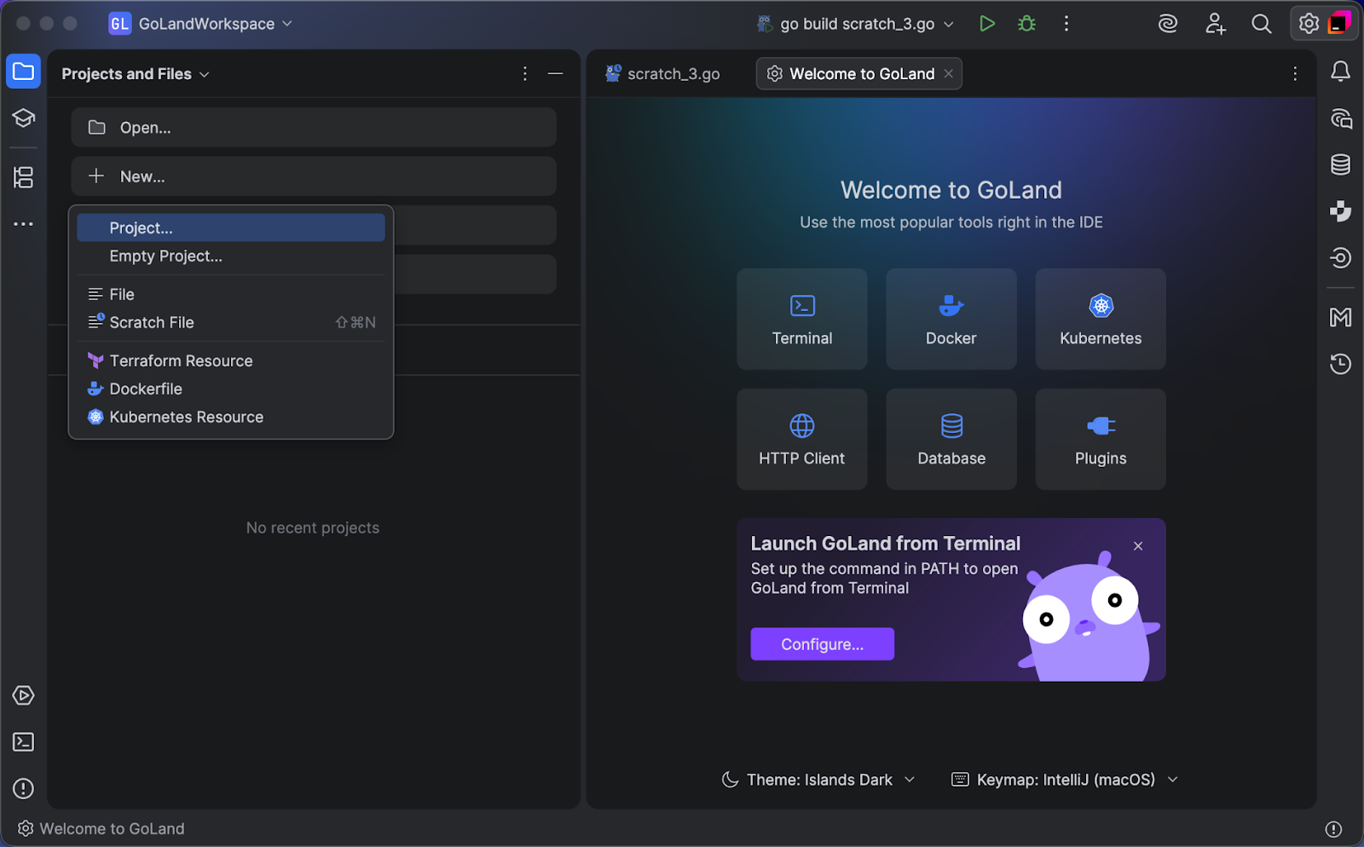
Task: Open the Learn graduation cap icon
Action: pos(23,118)
